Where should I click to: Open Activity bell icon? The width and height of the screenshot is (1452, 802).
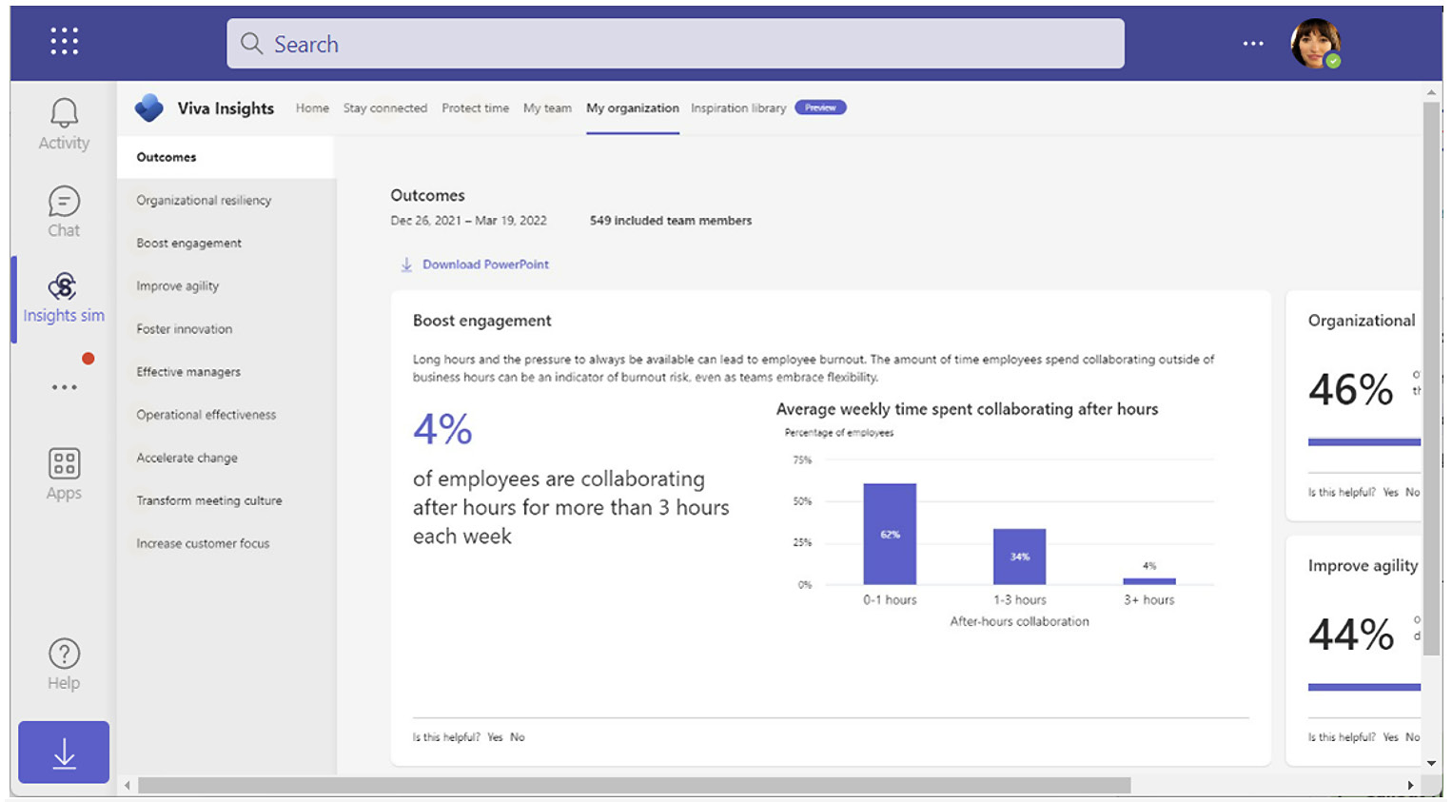pyautogui.click(x=64, y=112)
